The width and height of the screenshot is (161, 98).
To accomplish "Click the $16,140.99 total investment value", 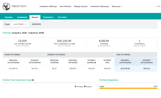I will tap(64, 41).
